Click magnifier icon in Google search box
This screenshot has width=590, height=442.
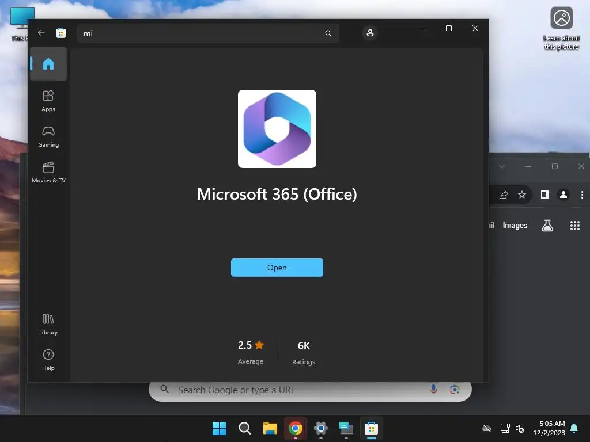tap(164, 389)
